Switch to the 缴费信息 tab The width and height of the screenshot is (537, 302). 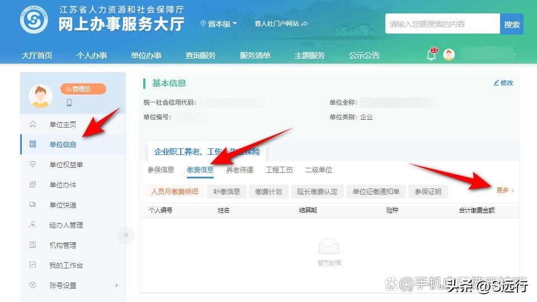click(x=200, y=169)
